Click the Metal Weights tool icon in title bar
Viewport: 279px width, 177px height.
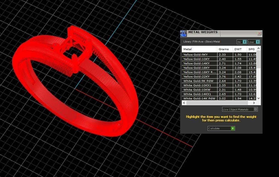183,33
